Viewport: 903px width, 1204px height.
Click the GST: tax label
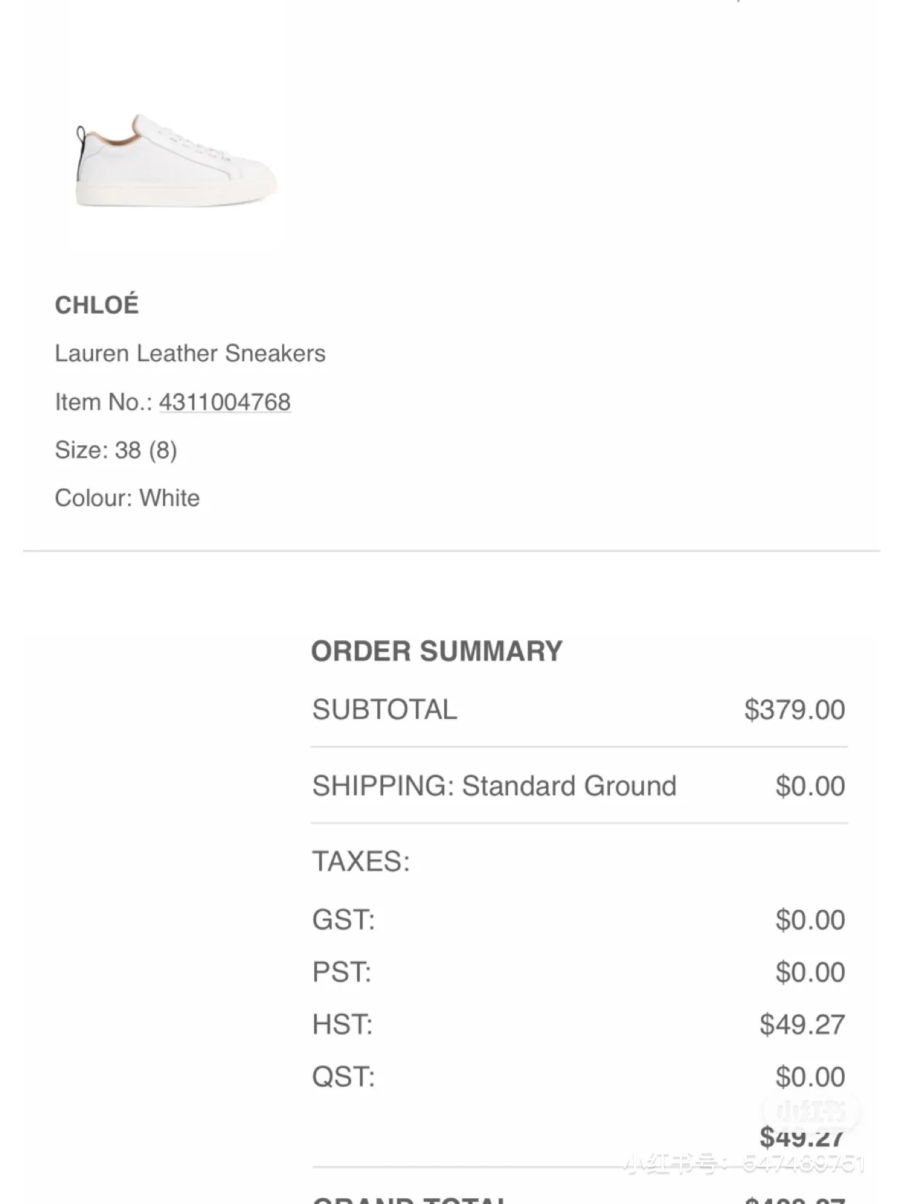click(343, 920)
